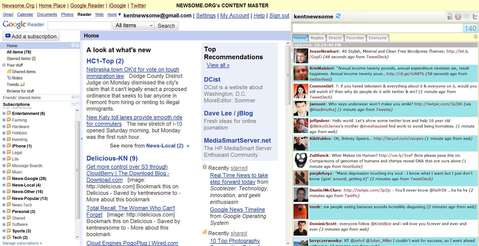Expand the News-Google folder
The height and width of the screenshot is (246, 479).
click(4, 178)
